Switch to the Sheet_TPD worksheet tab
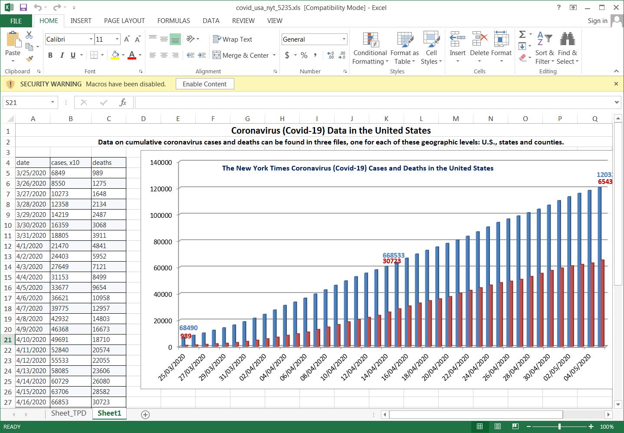This screenshot has width=624, height=433. 69,413
